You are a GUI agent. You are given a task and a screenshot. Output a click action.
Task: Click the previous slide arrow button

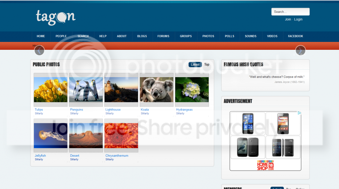[39, 50]
